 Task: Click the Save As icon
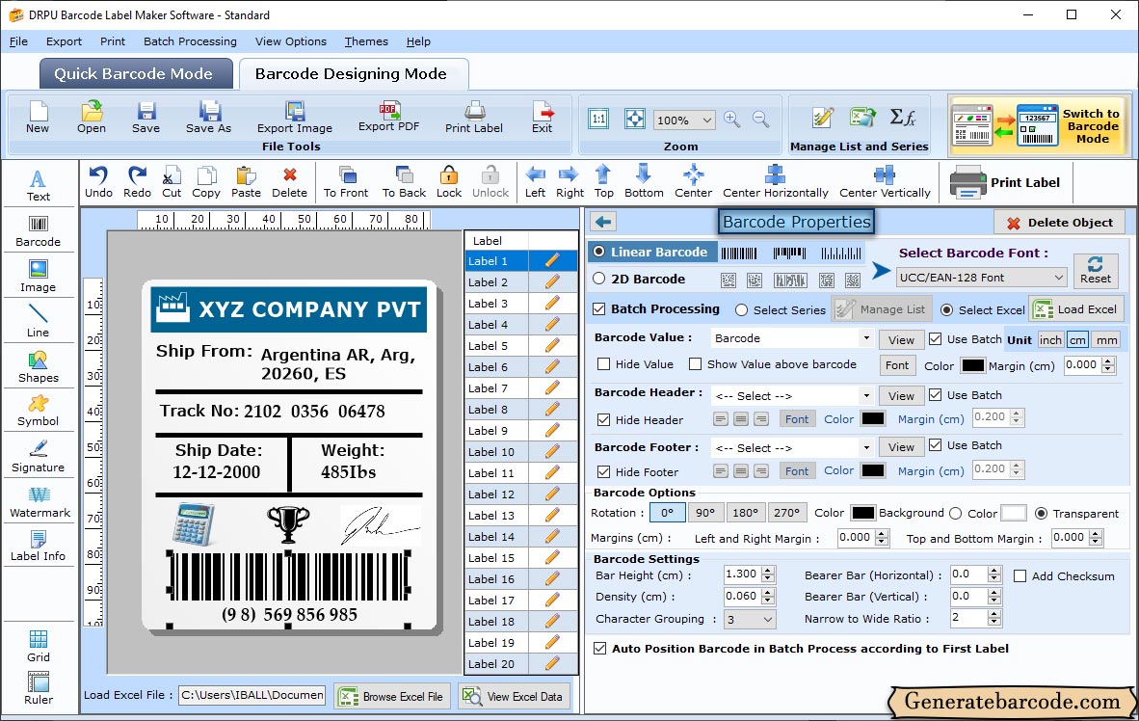click(x=208, y=117)
